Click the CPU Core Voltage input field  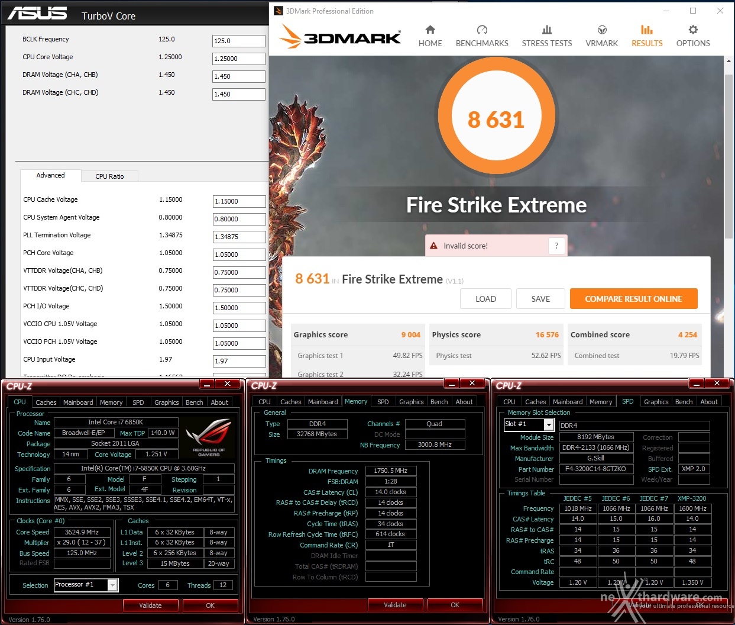point(239,59)
